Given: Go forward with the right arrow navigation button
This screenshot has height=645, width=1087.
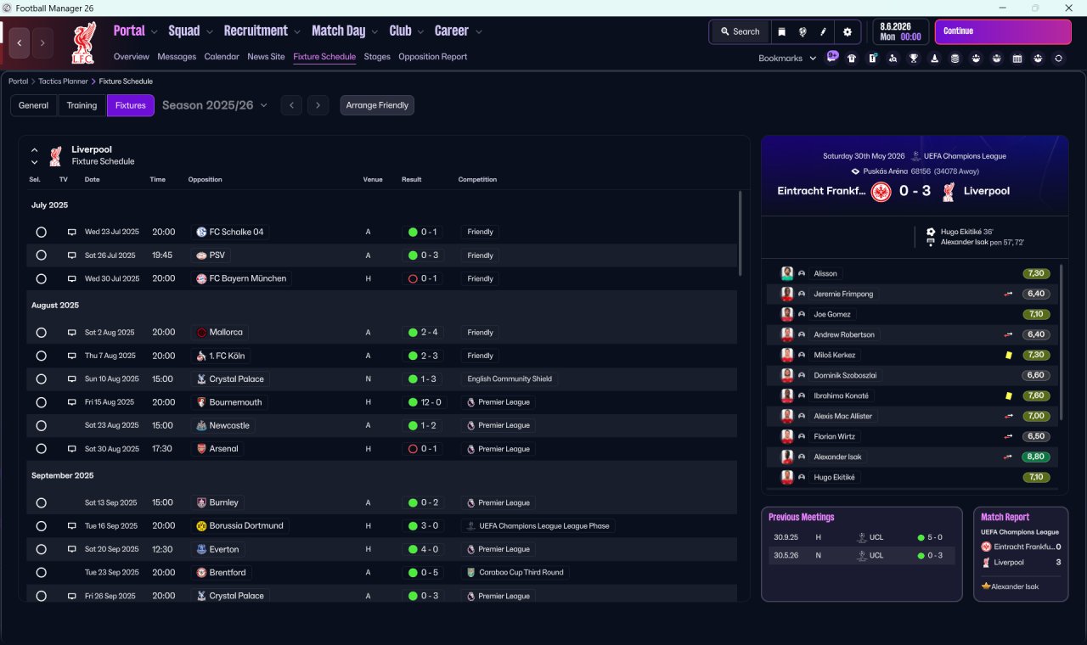Looking at the screenshot, I should [42, 42].
